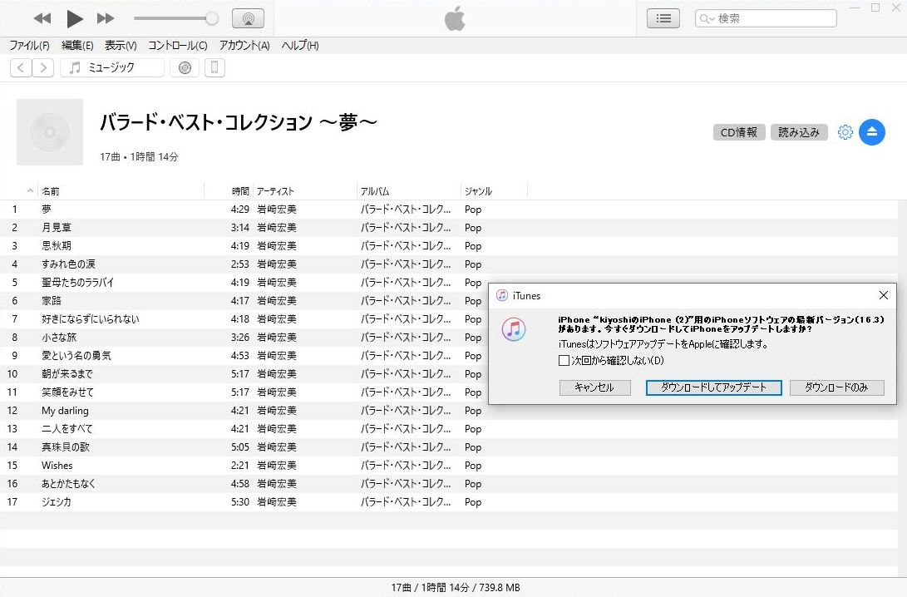Open the コントロール(C) menu
This screenshot has height=597, width=907.
pyautogui.click(x=178, y=45)
